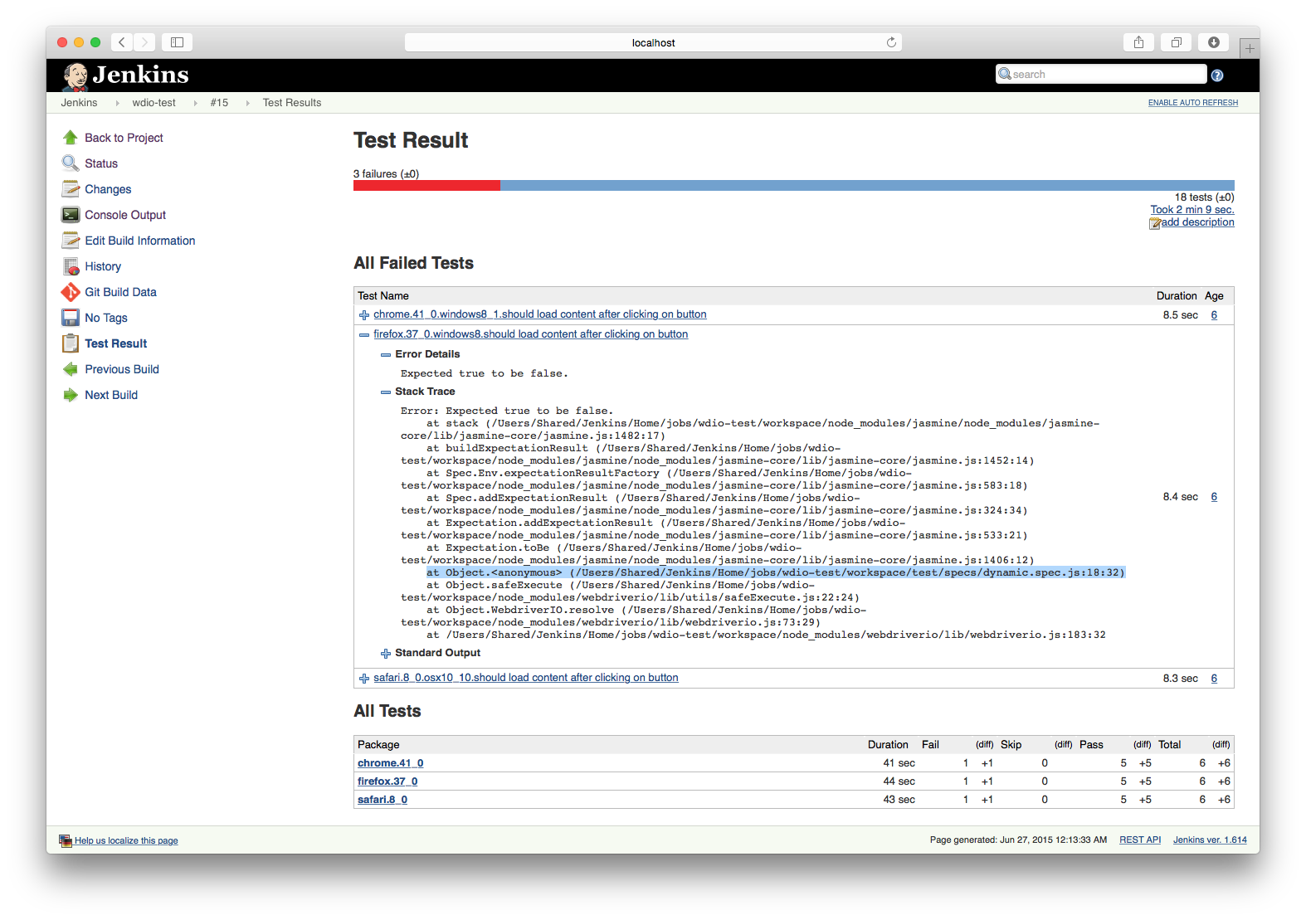The height and width of the screenshot is (920, 1306).
Task: Click the Safari downloads icon
Action: [1213, 42]
